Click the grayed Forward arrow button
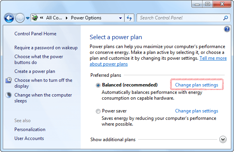The width and height of the screenshot is (234, 152). [x=20, y=18]
